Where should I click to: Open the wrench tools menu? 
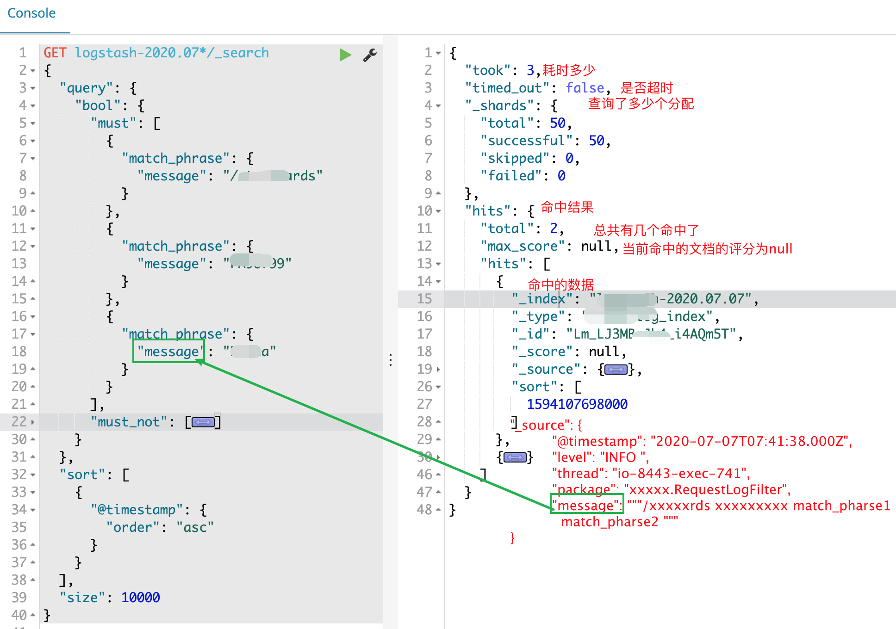[x=369, y=55]
